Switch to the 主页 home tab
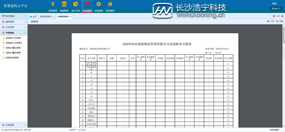The height and width of the screenshot is (132, 285). point(33,16)
